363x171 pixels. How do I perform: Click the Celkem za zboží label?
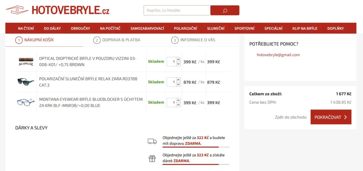[266, 94]
